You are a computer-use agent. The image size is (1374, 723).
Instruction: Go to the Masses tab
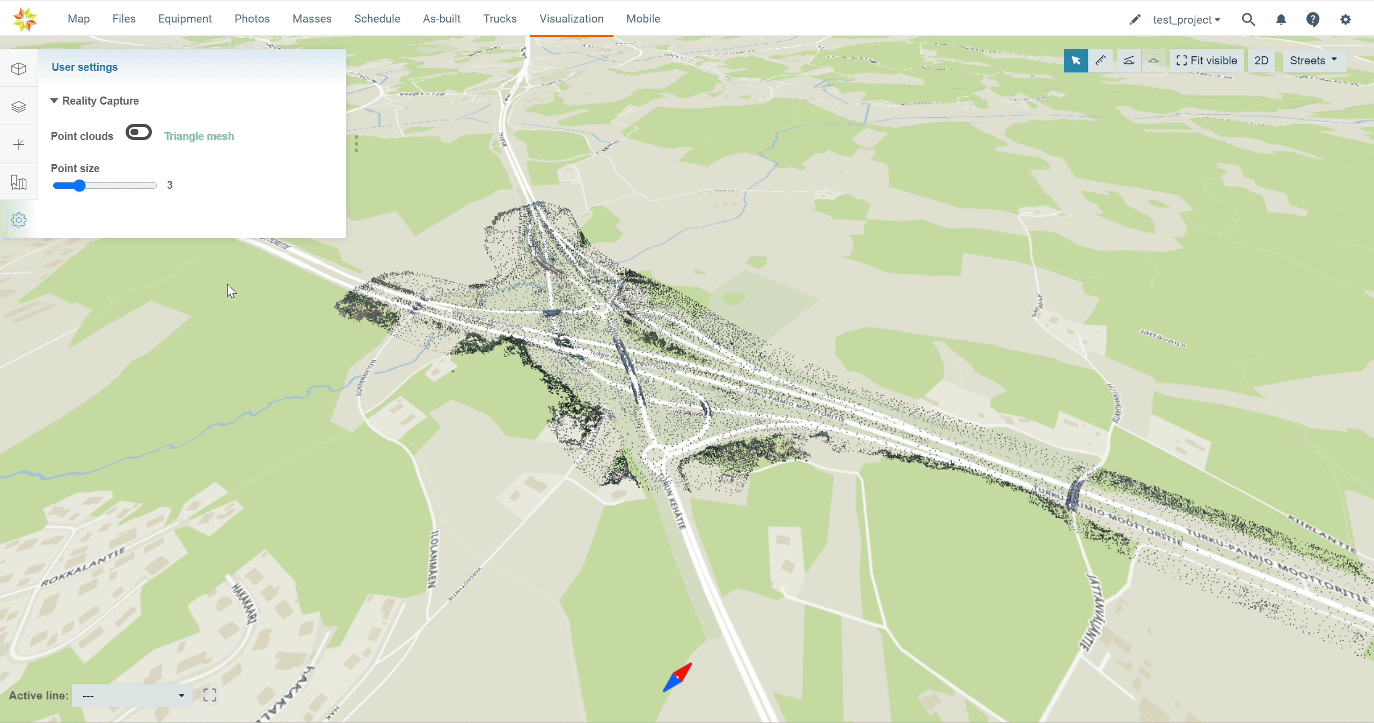coord(312,19)
